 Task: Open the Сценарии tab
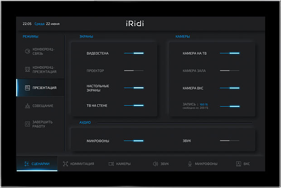click(37, 164)
